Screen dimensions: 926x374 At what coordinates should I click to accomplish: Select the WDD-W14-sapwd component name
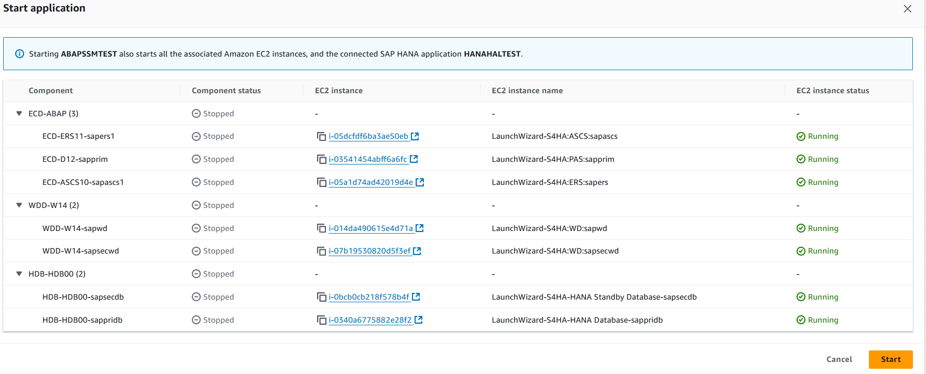point(75,228)
